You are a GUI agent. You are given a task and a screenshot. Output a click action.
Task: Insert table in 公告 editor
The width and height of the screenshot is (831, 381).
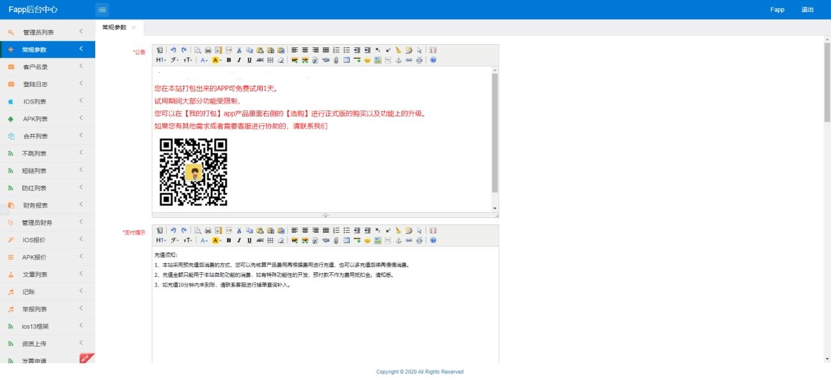pyautogui.click(x=346, y=60)
